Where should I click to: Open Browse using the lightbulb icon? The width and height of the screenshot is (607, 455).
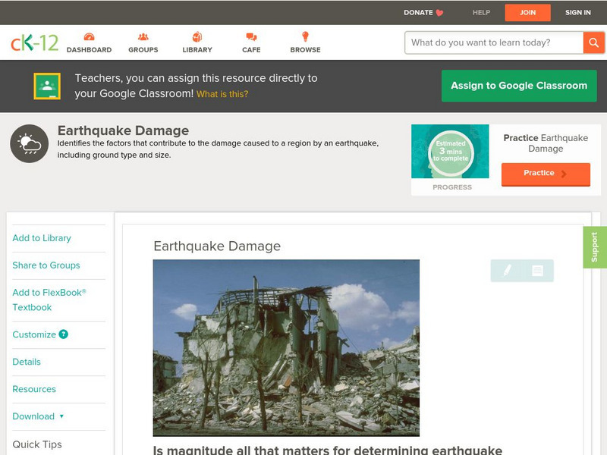(x=305, y=36)
